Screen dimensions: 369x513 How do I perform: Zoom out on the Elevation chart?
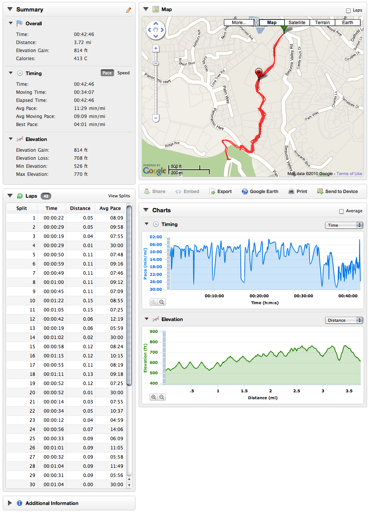click(162, 397)
